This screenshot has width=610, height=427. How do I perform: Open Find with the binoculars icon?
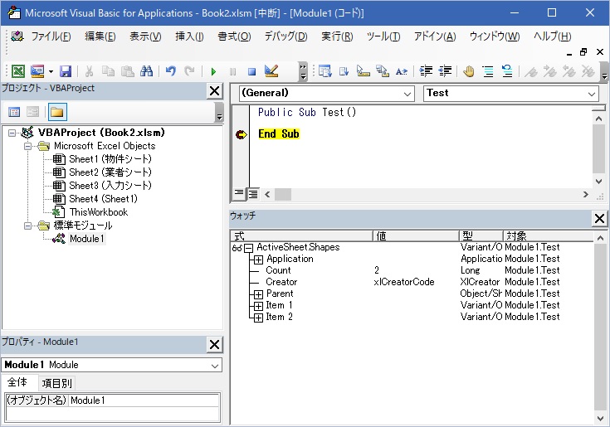tap(146, 71)
